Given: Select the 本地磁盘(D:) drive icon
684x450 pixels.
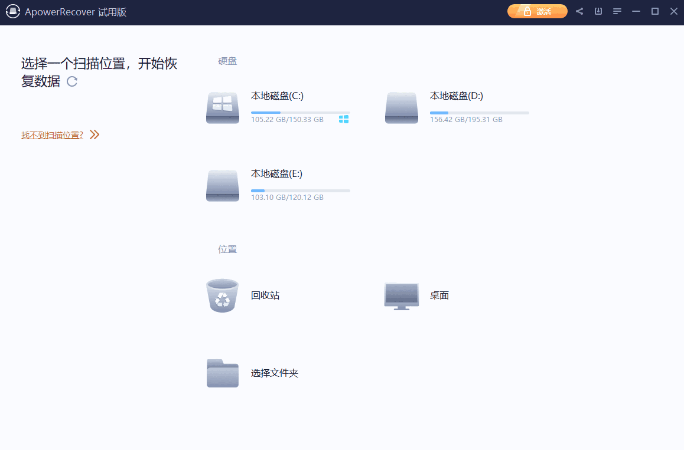Looking at the screenshot, I should click(401, 107).
